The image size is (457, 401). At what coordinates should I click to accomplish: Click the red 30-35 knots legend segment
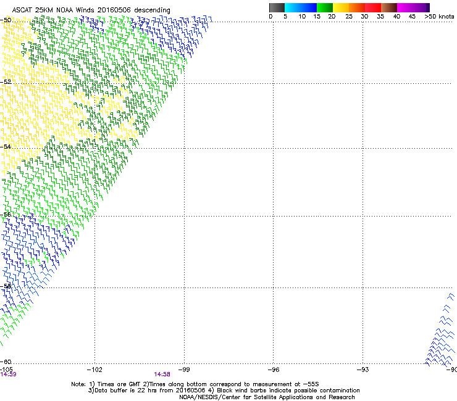point(373,7)
